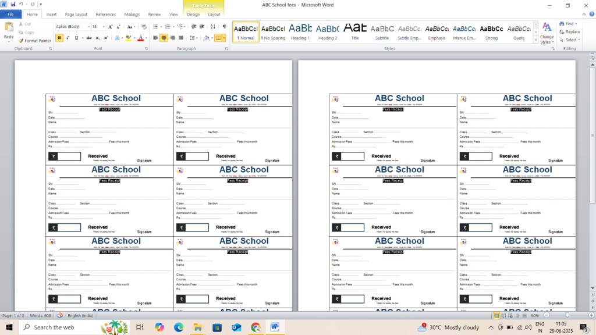Justify paragraph text
The width and height of the screenshot is (596, 335).
tap(181, 38)
